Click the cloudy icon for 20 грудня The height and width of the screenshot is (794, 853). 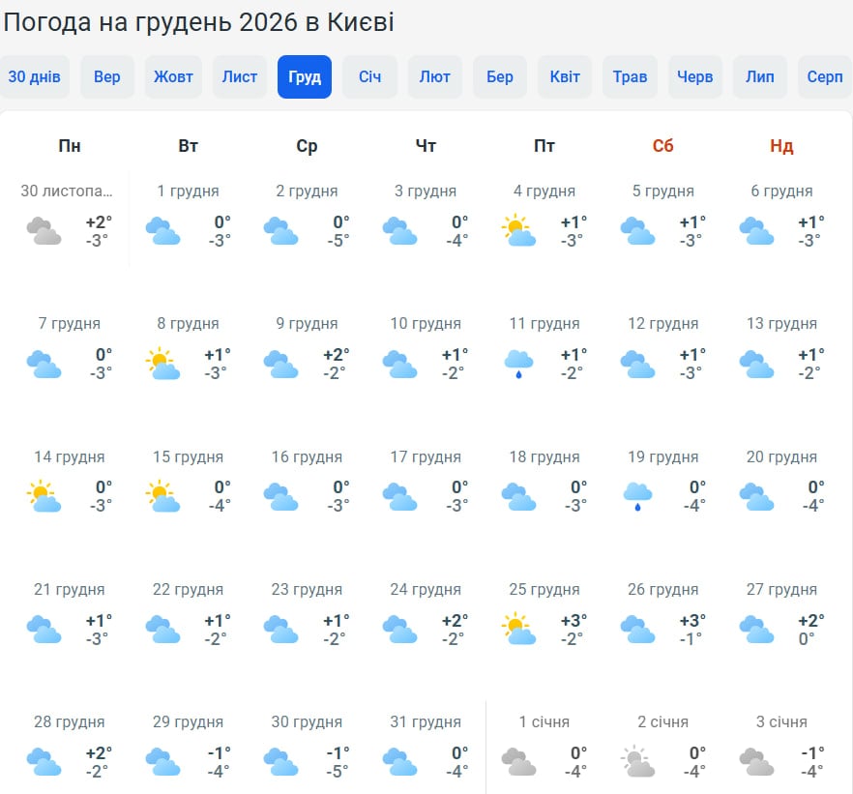click(756, 496)
